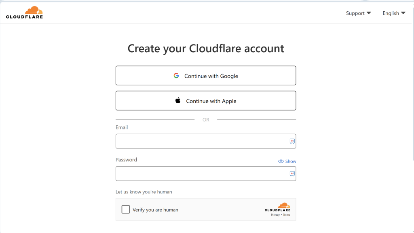
Task: Click the Support dropdown arrow
Action: 369,13
